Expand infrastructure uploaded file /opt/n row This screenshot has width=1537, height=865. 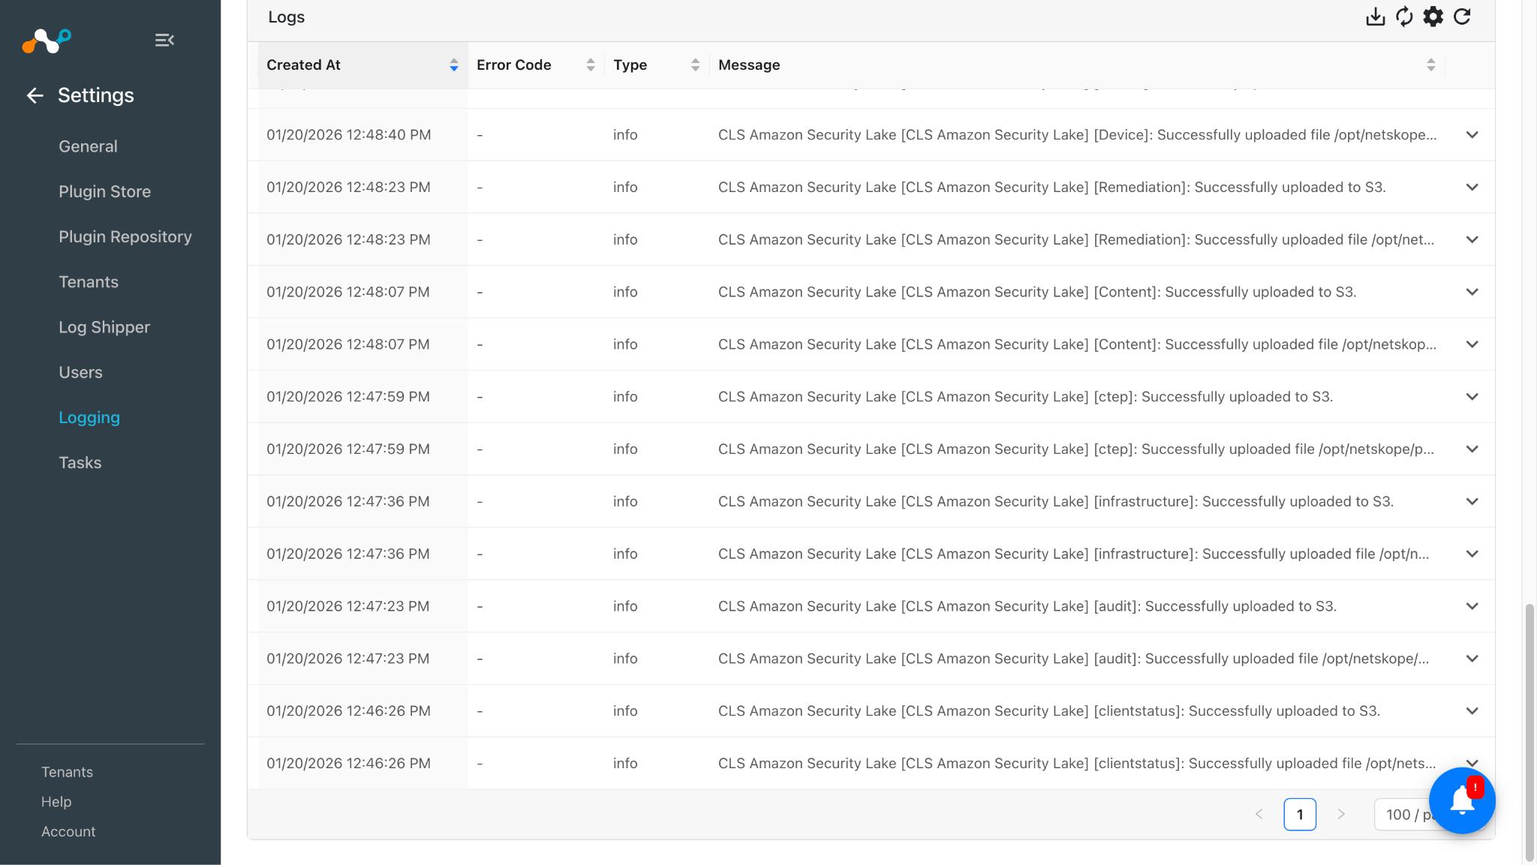[x=1472, y=554]
